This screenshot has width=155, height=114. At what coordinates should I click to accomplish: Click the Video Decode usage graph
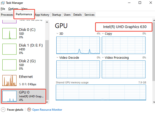coord(78,69)
